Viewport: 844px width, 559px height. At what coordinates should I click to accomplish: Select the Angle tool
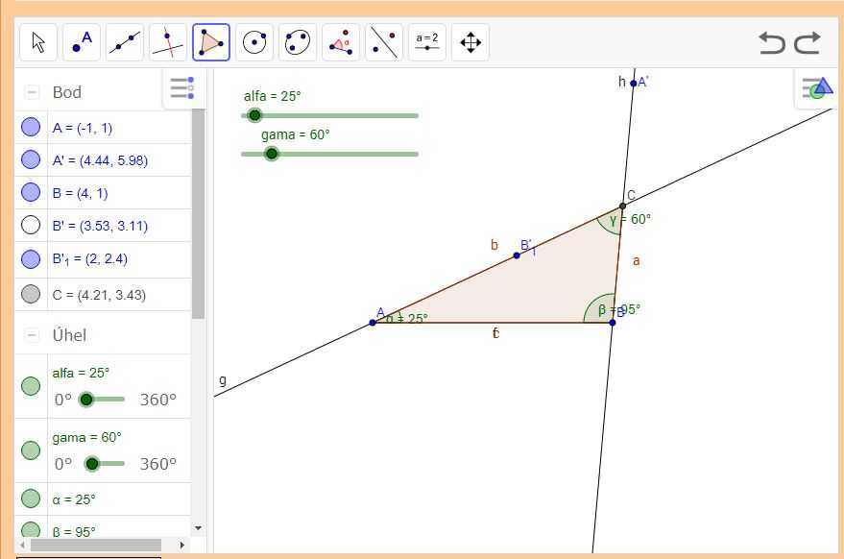click(341, 42)
